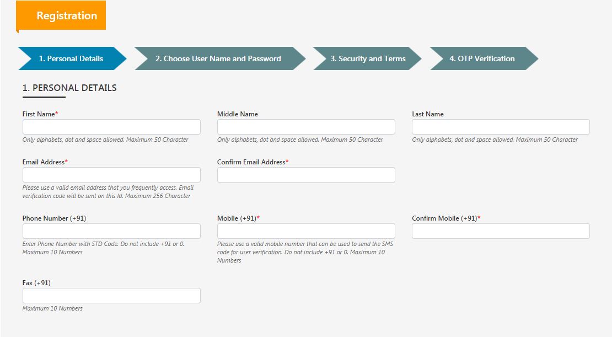This screenshot has width=612, height=337.
Task: Click the orange Registration banner
Action: pos(61,15)
